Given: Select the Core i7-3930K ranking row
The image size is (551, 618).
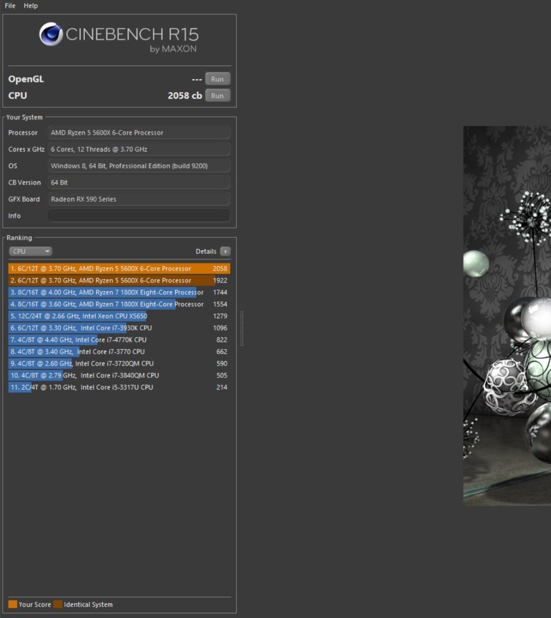Looking at the screenshot, I should pyautogui.click(x=119, y=328).
